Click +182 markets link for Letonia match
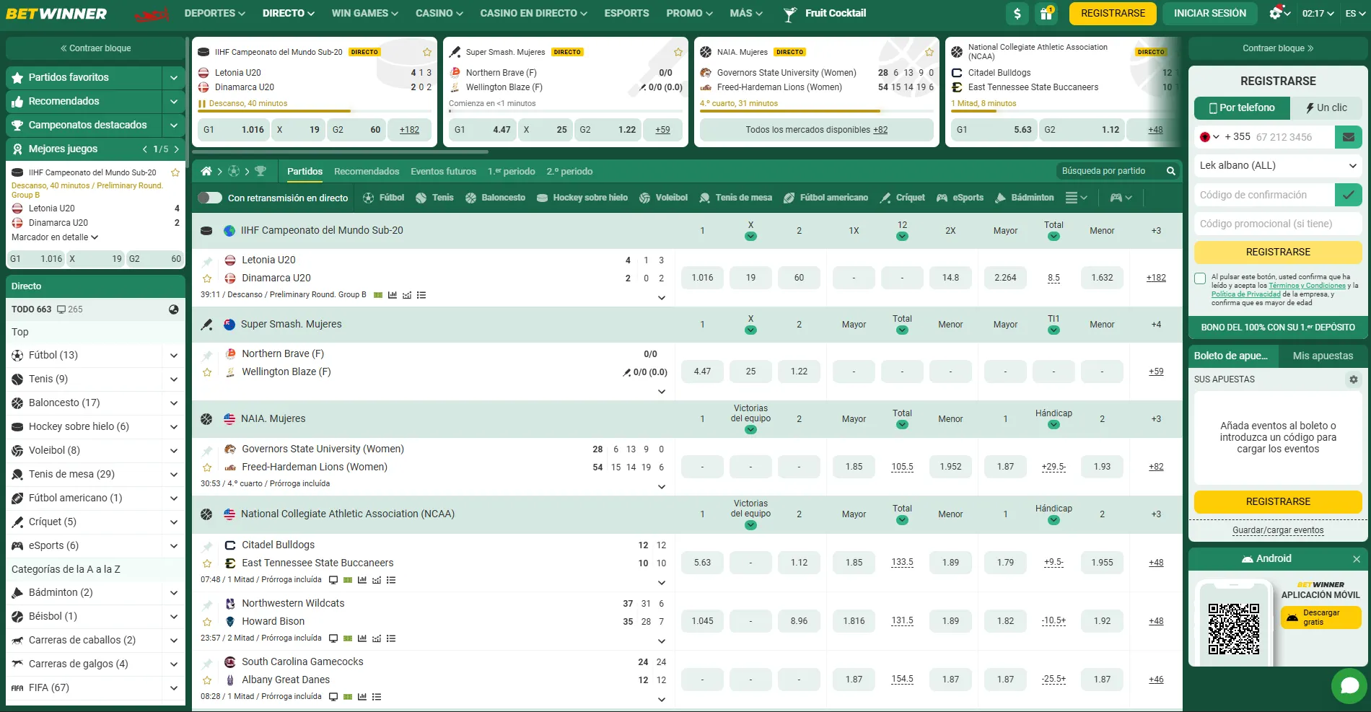The image size is (1371, 712). 1156,278
